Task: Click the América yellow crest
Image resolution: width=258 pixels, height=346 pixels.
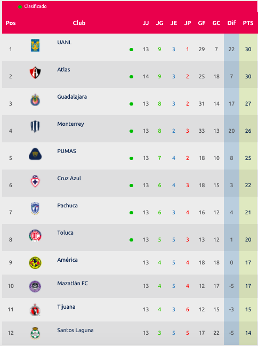Action: pos(35,263)
